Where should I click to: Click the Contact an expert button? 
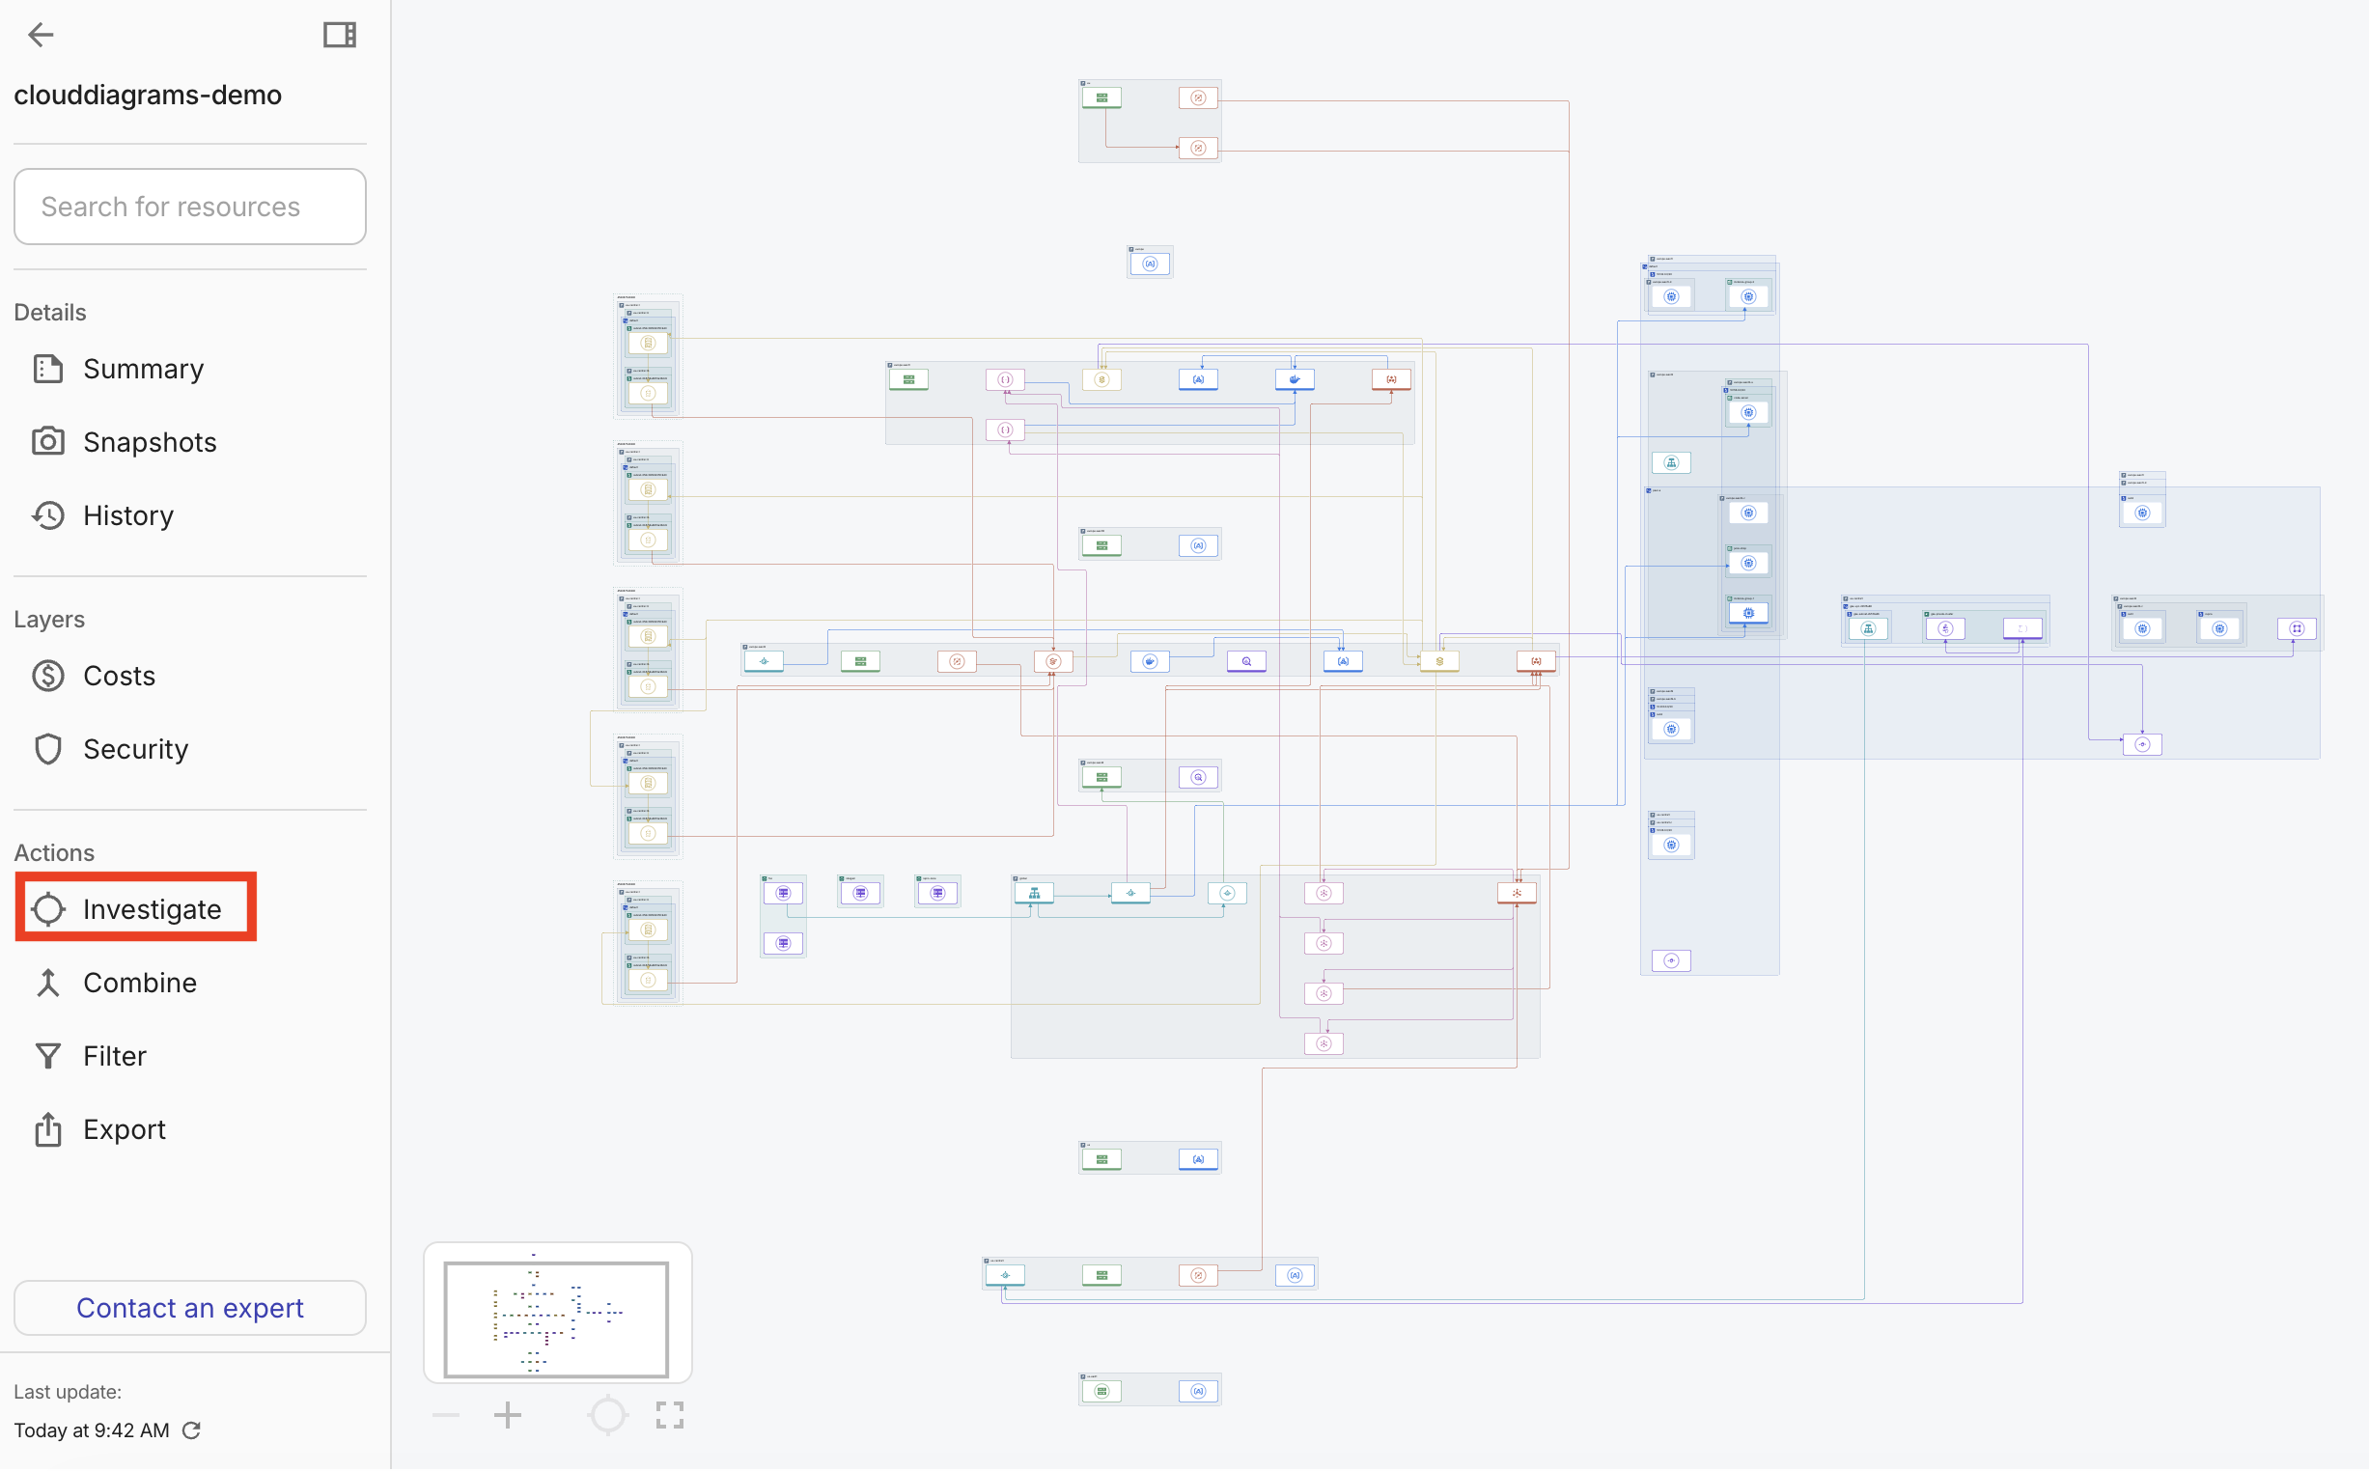pyautogui.click(x=190, y=1308)
